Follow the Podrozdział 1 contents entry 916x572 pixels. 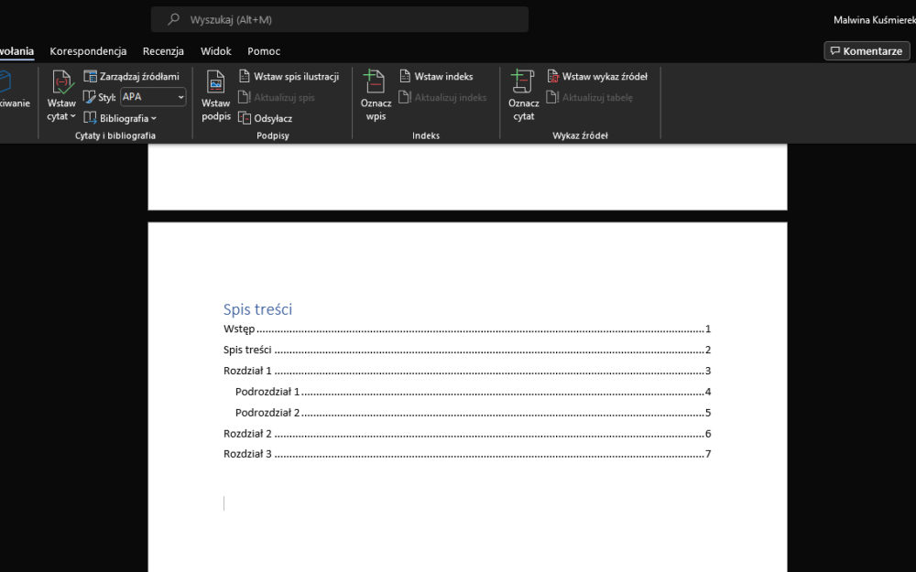click(x=473, y=393)
